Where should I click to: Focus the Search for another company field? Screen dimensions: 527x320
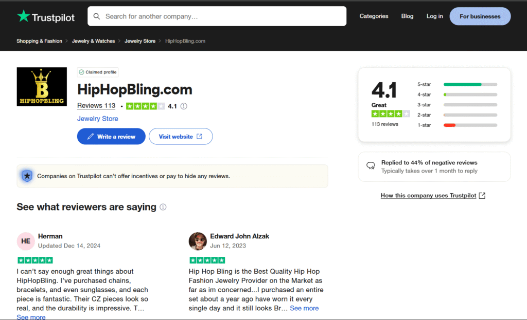pos(217,16)
